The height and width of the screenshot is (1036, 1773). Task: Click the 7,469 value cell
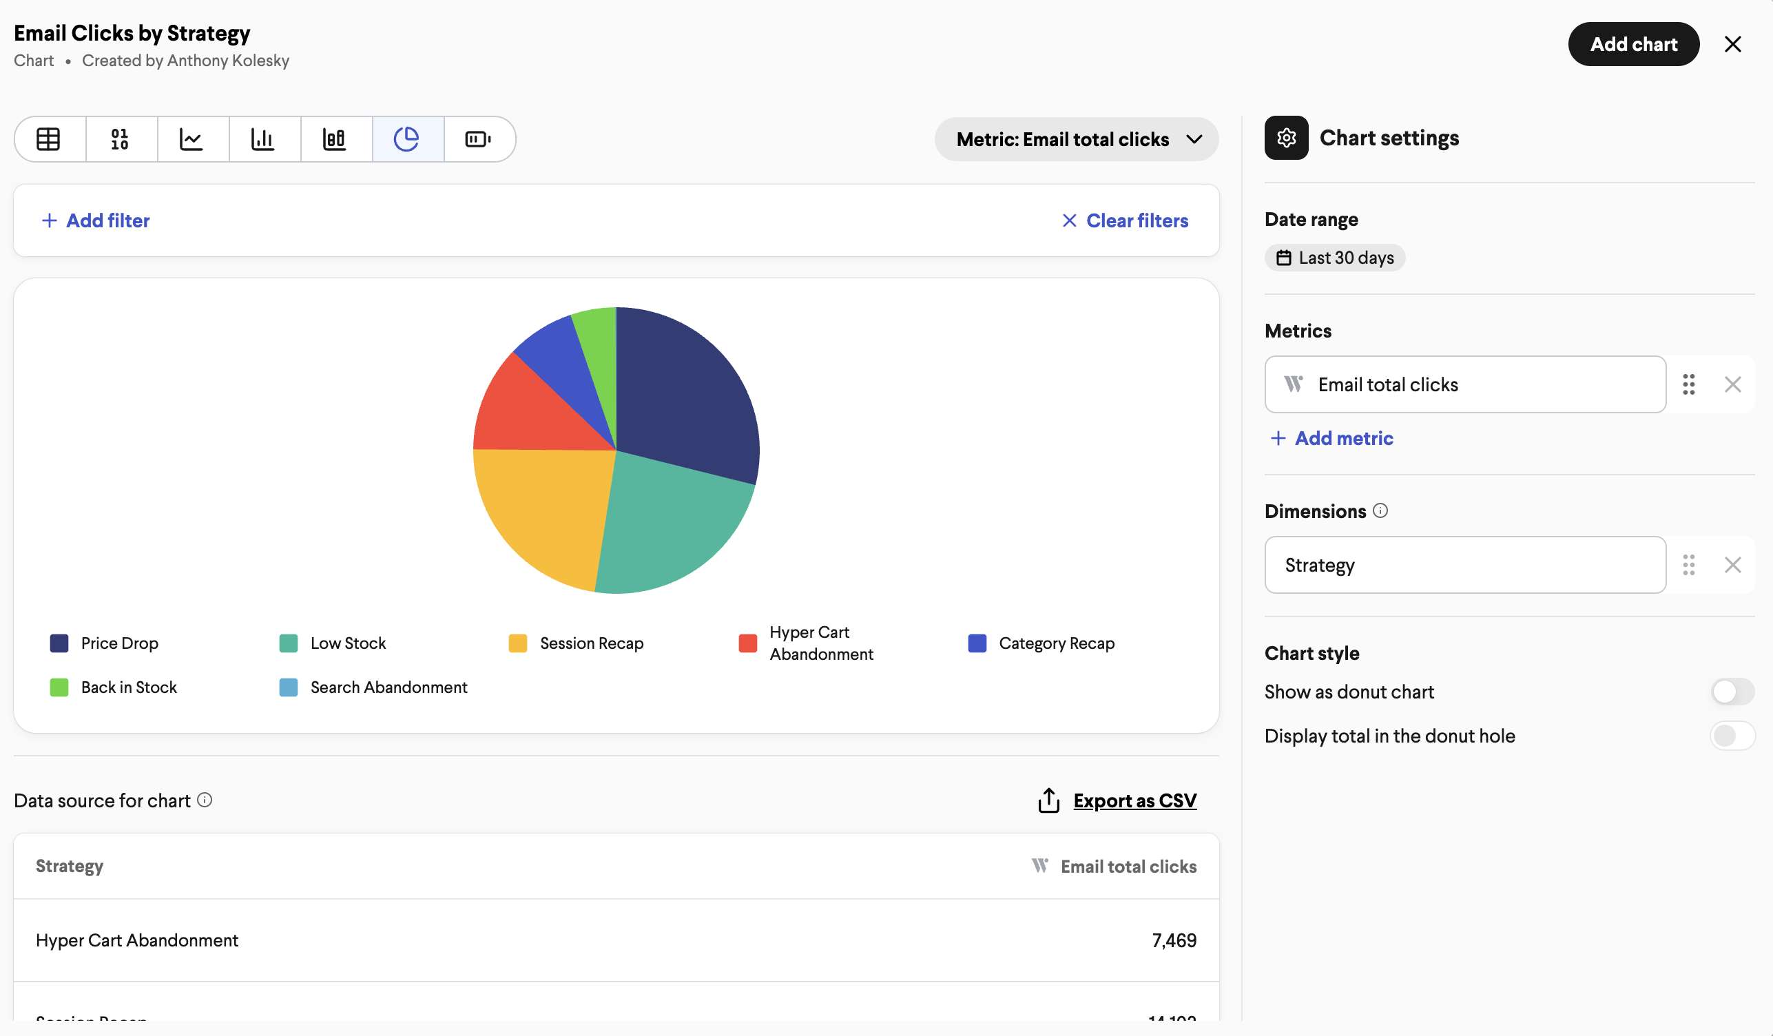[1174, 940]
